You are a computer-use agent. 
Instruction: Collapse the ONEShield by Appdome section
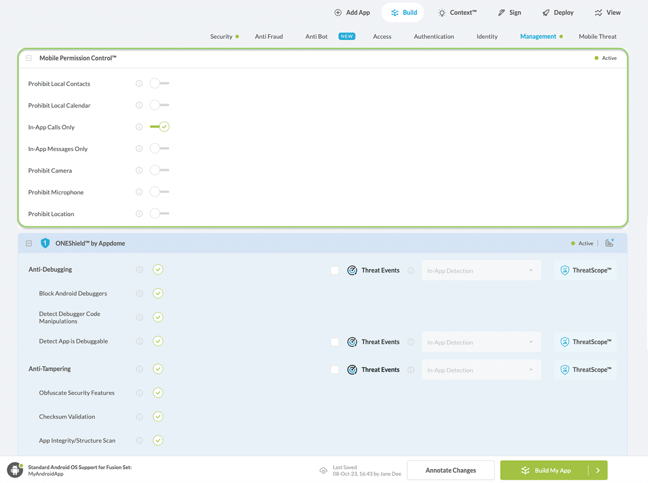29,243
